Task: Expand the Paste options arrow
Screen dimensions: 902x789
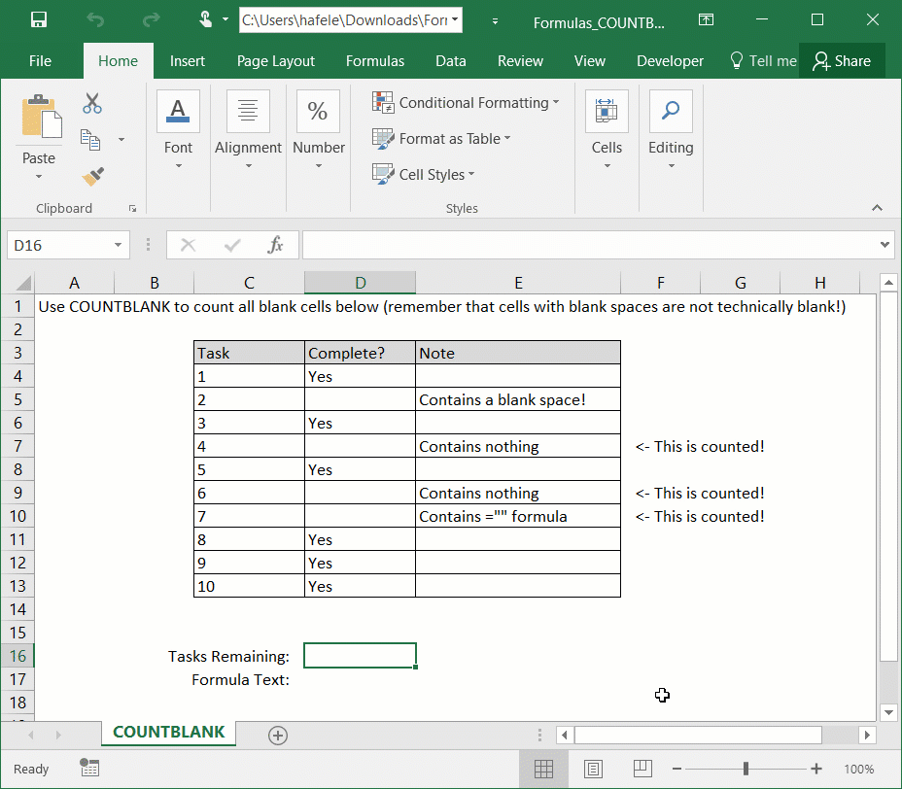Action: click(39, 177)
